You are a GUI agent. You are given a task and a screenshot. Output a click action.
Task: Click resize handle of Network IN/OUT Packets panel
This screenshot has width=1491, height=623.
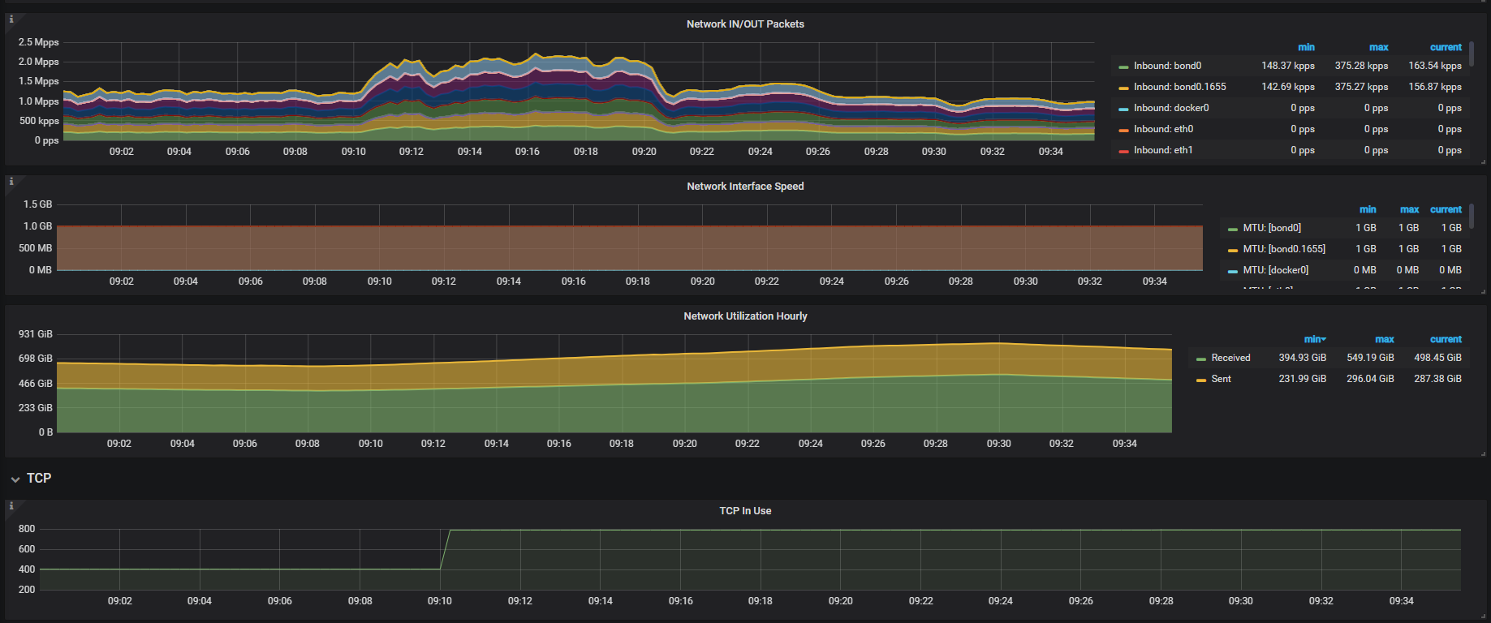(x=1483, y=162)
